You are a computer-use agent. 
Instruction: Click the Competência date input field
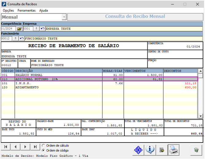tap(8, 29)
